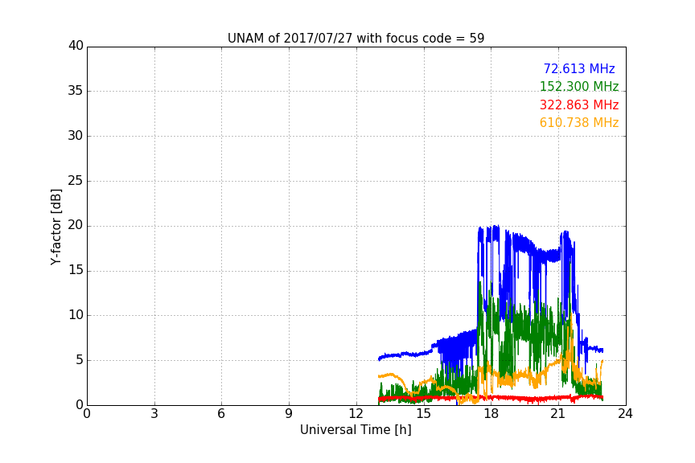Image resolution: width=695 pixels, height=463 pixels.
Task: Select the blue 72.613 MHz legend label
Action: 579,68
